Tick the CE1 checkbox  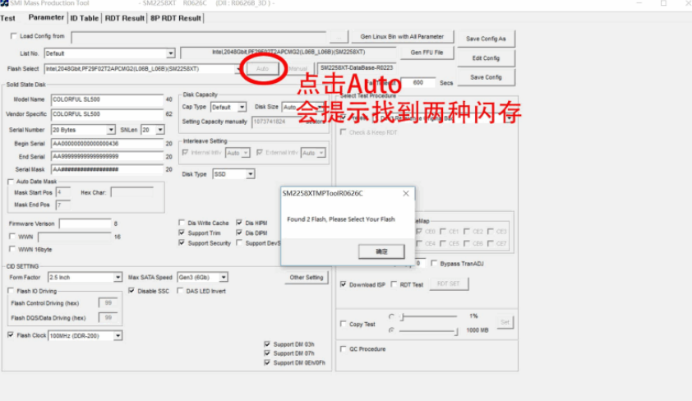coord(443,231)
